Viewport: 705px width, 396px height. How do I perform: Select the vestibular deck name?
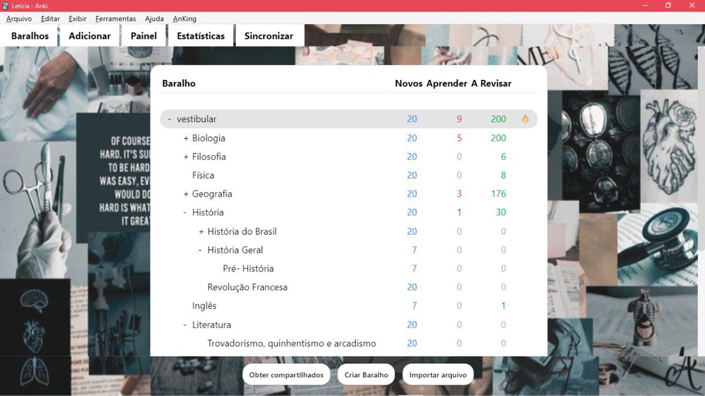click(x=197, y=119)
